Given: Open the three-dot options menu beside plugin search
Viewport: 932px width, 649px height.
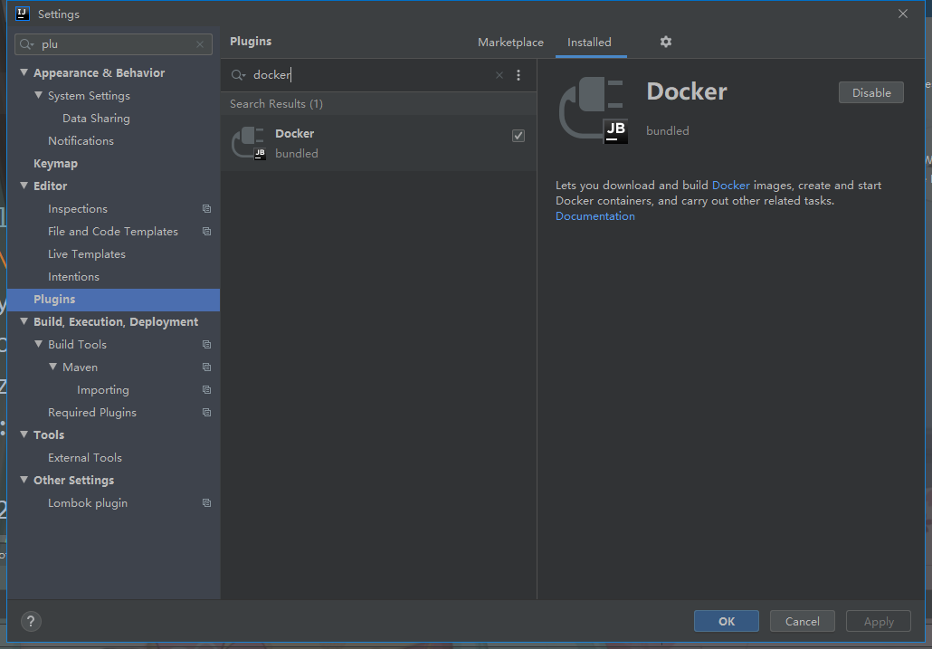Looking at the screenshot, I should 518,75.
